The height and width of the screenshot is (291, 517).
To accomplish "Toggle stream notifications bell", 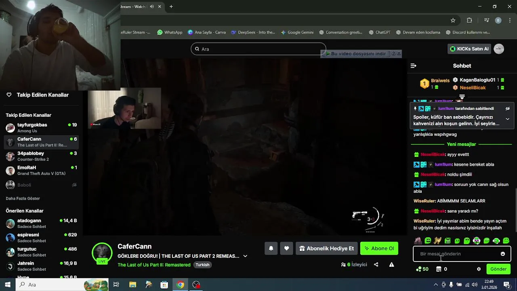I will pyautogui.click(x=271, y=249).
